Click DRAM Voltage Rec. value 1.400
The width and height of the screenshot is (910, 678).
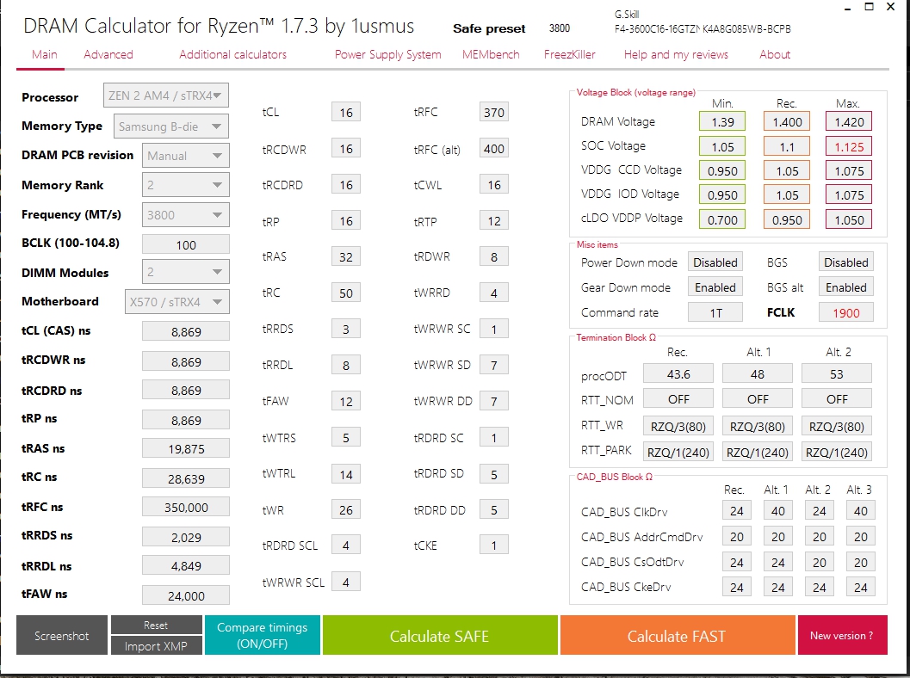coord(787,122)
